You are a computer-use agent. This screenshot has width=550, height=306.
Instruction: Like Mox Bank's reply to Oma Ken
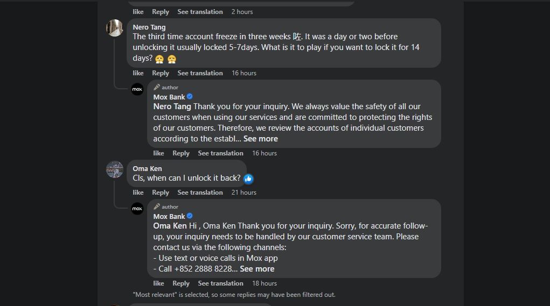pos(158,283)
